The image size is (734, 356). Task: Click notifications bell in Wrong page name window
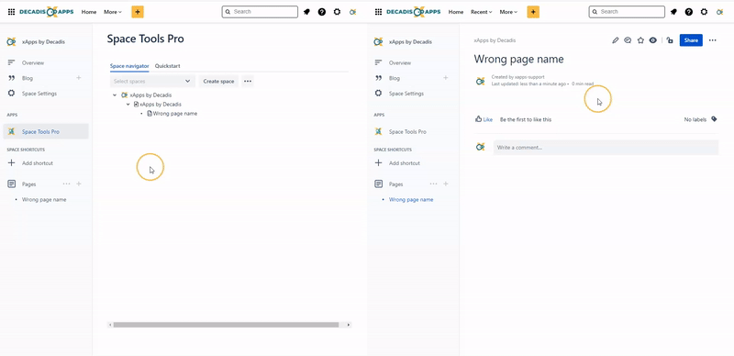coord(673,12)
